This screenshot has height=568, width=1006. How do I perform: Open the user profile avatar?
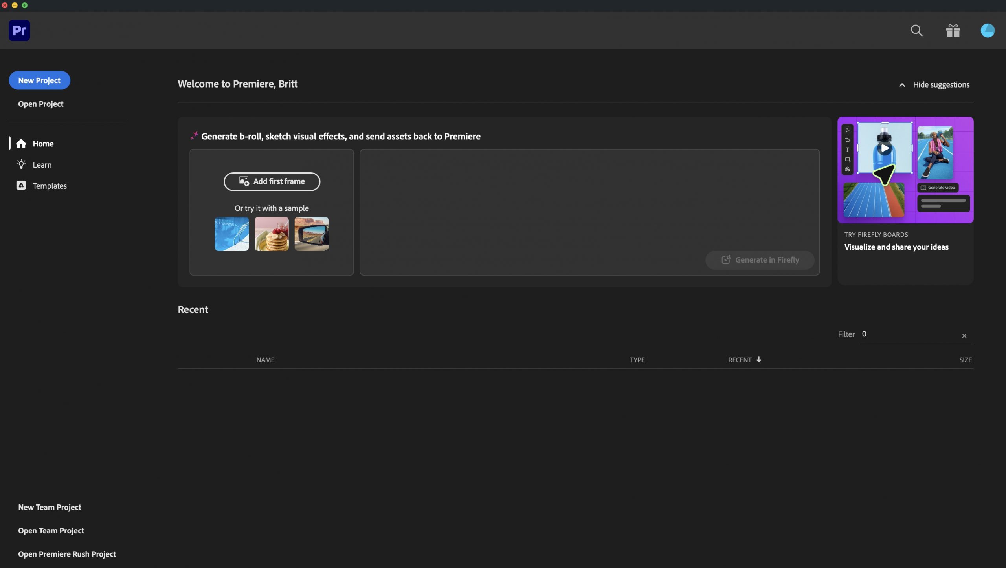988,30
